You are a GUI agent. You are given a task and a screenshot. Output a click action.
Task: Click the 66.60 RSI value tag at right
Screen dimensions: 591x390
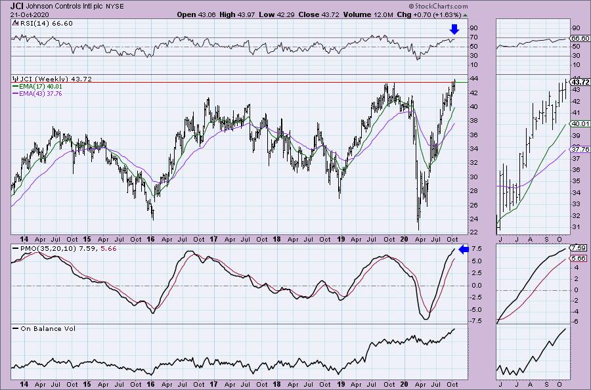point(580,39)
